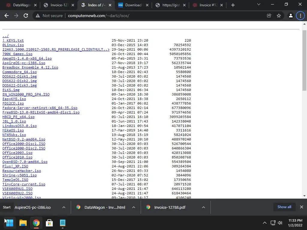Open the Notepad taskbar icon
Screen dimensions: 307x230
coord(63,223)
